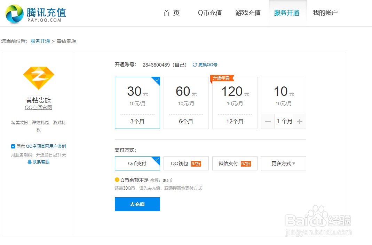372x245 pixels.
Task: Expand the 更多方式 payment dropdown
Action: [284, 163]
